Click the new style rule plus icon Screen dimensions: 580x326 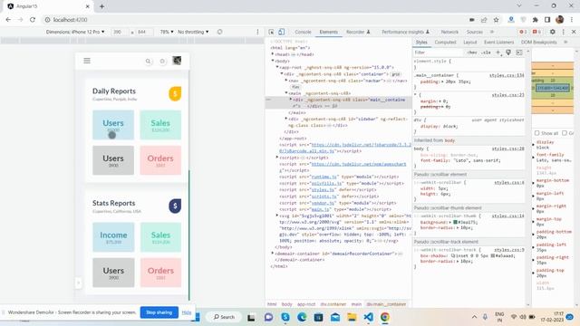click(498, 53)
